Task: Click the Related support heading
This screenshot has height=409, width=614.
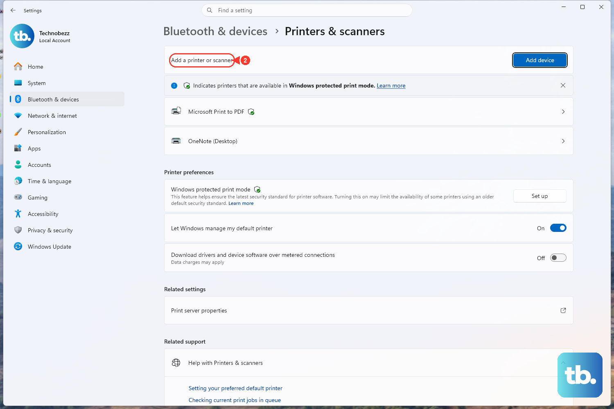Action: [185, 342]
